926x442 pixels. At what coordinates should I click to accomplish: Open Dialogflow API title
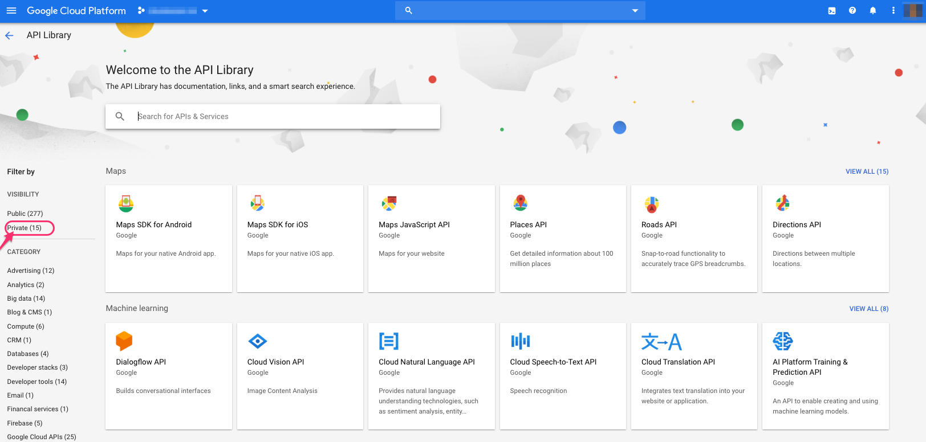click(x=141, y=362)
